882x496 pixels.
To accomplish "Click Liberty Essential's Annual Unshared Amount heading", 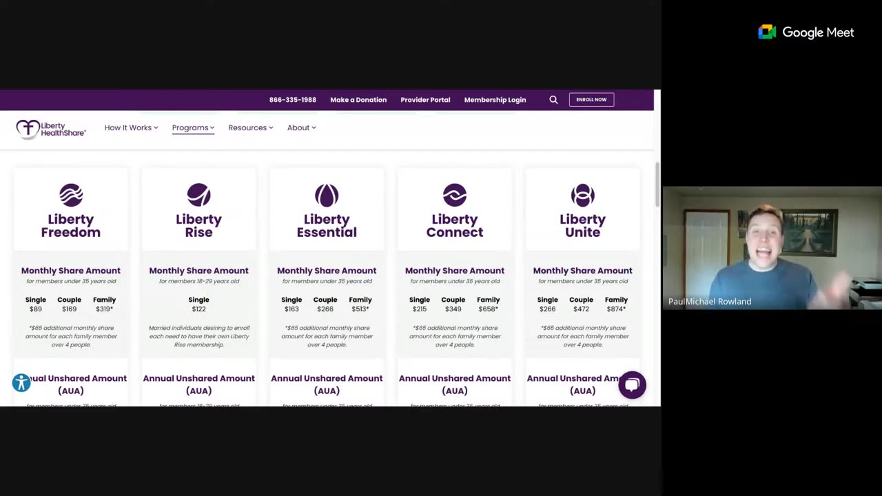I will point(327,384).
